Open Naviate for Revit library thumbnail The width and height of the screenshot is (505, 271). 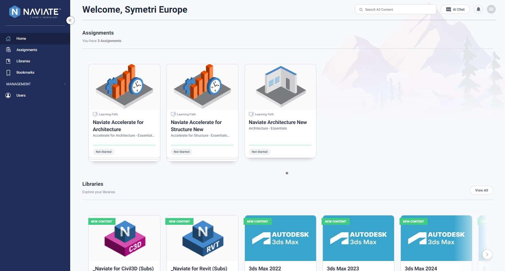[202, 238]
